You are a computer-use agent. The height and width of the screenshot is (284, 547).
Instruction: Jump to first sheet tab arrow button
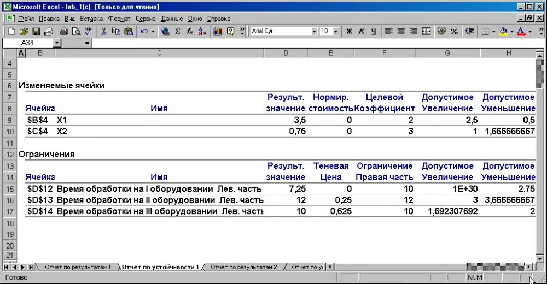tap(6, 267)
